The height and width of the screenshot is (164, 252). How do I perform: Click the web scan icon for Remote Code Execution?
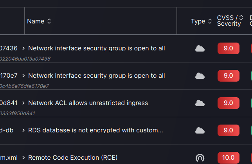[200, 158]
